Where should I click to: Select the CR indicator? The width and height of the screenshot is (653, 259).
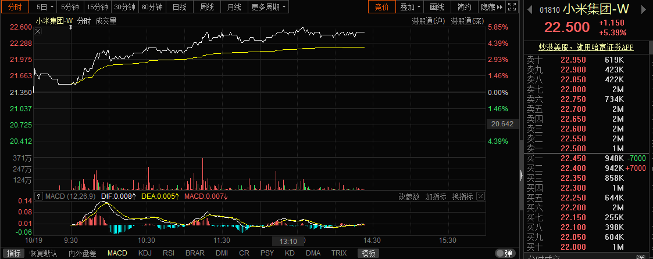[x=244, y=253]
